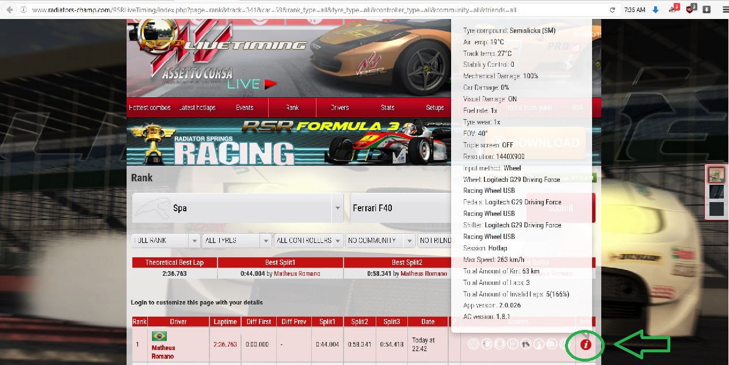Open the Drivers menu item

point(340,108)
